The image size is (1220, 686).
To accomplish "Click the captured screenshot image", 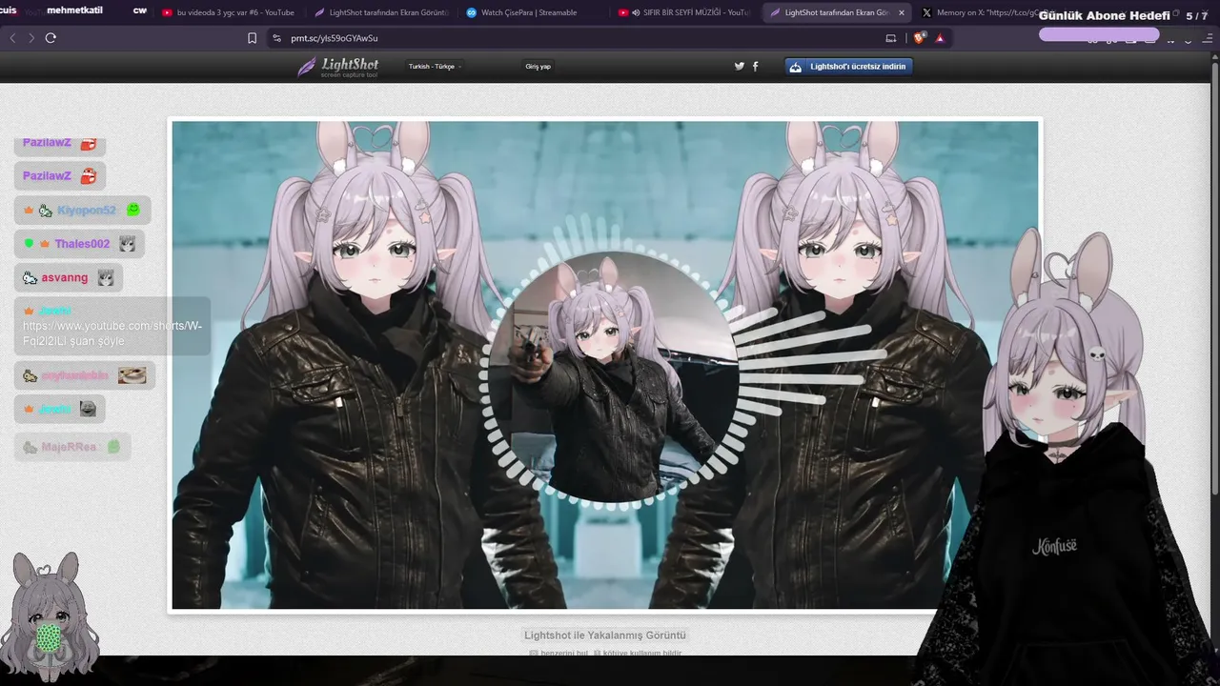I will point(605,365).
